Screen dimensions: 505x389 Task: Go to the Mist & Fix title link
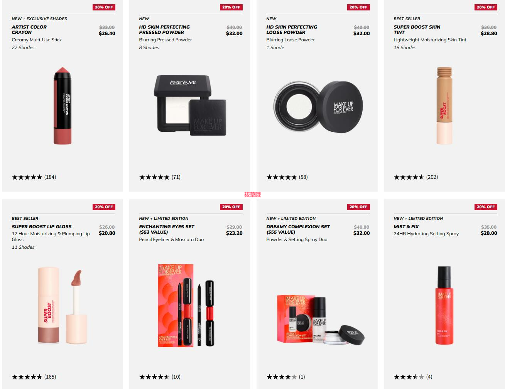[x=406, y=227]
